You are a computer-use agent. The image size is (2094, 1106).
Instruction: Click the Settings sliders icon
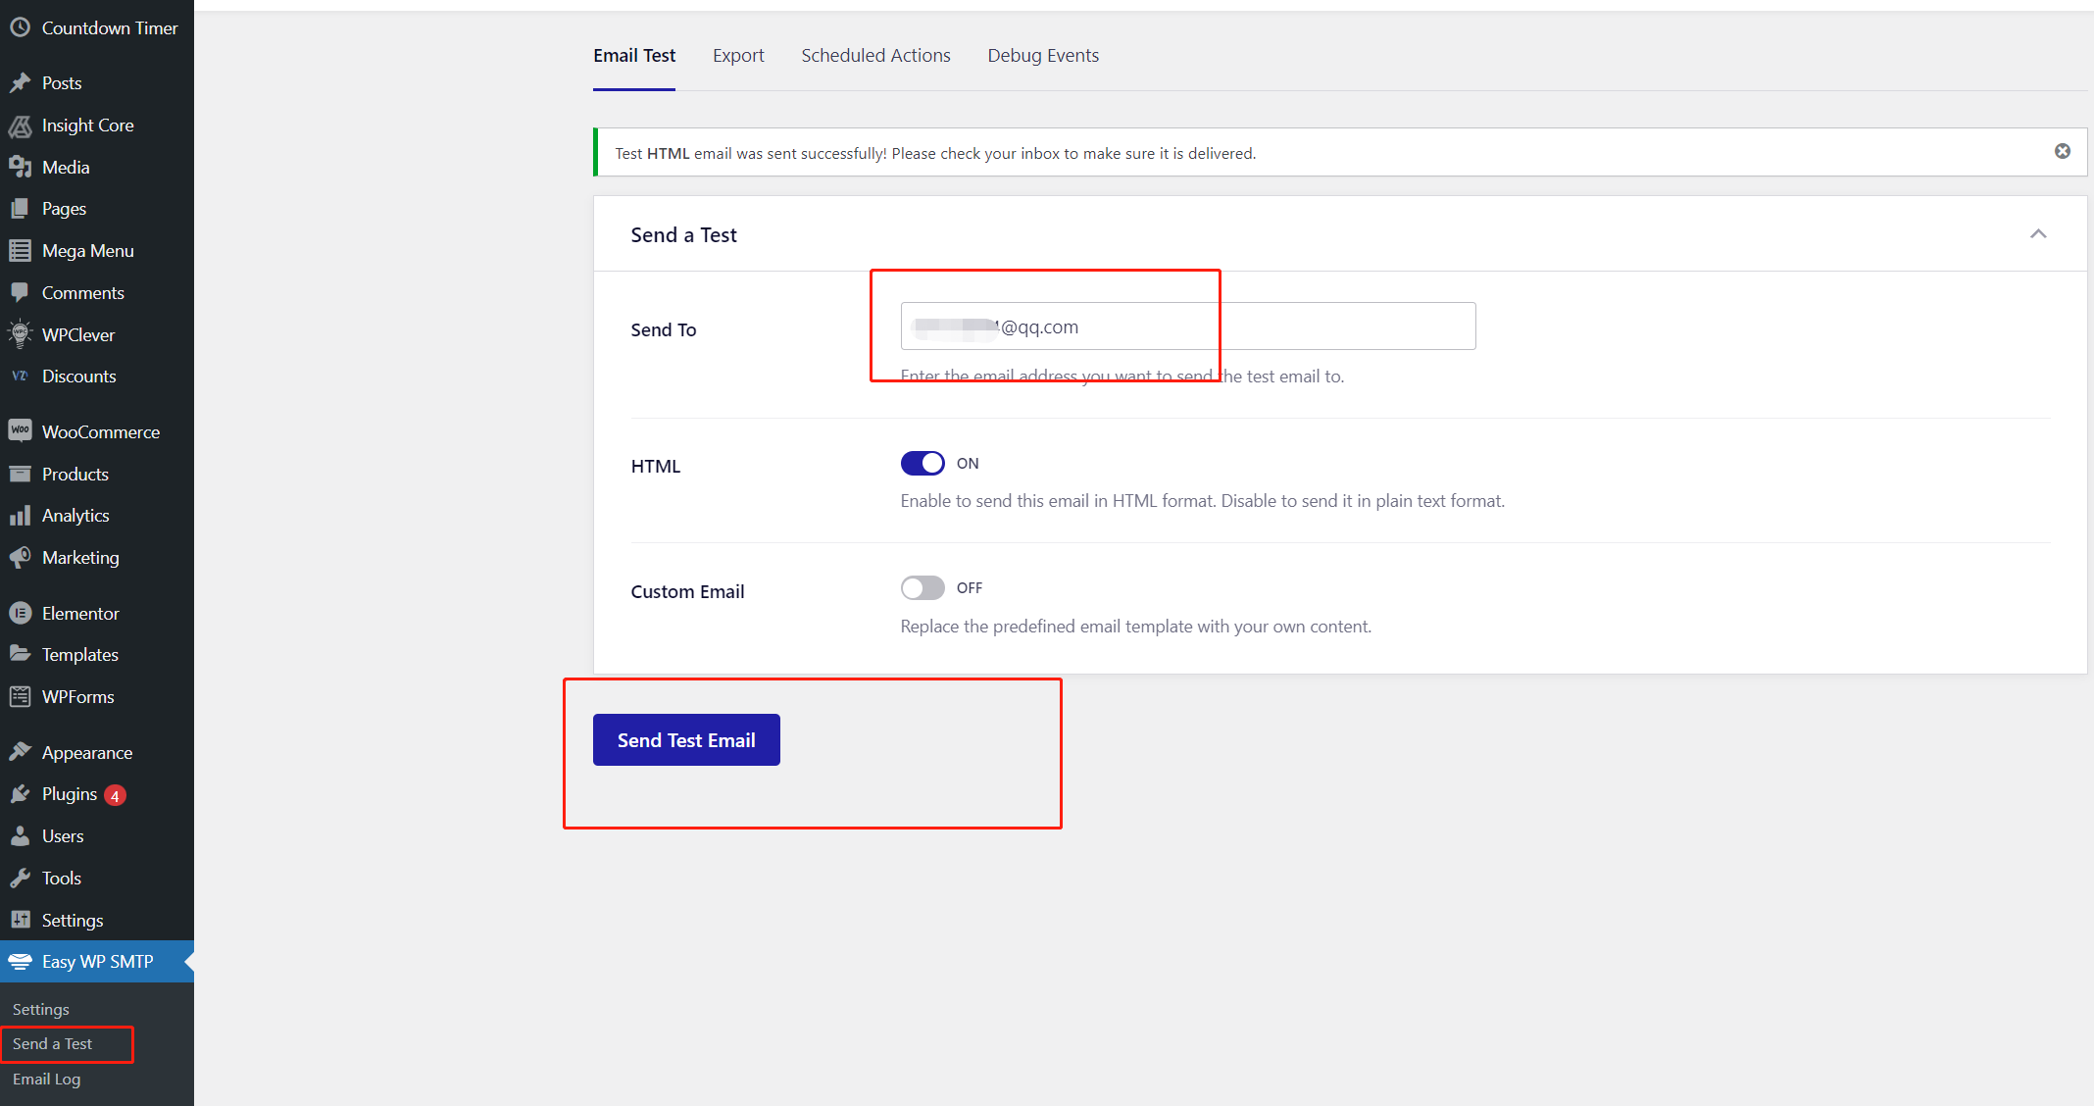click(20, 920)
